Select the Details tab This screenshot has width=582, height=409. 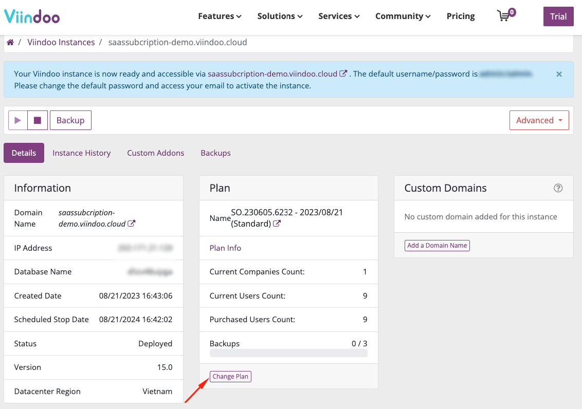tap(24, 153)
